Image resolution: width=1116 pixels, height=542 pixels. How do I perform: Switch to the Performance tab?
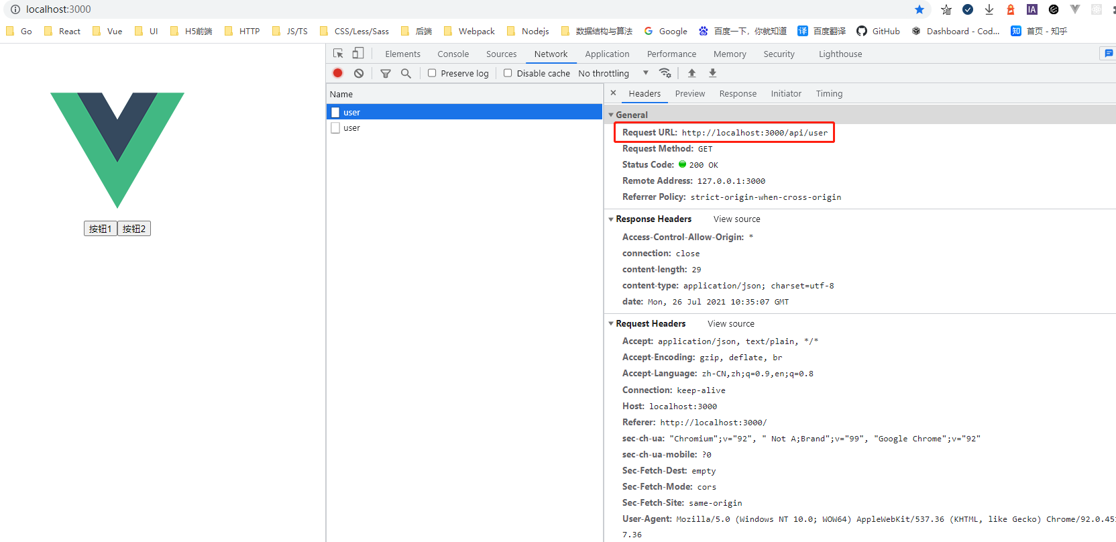[671, 54]
